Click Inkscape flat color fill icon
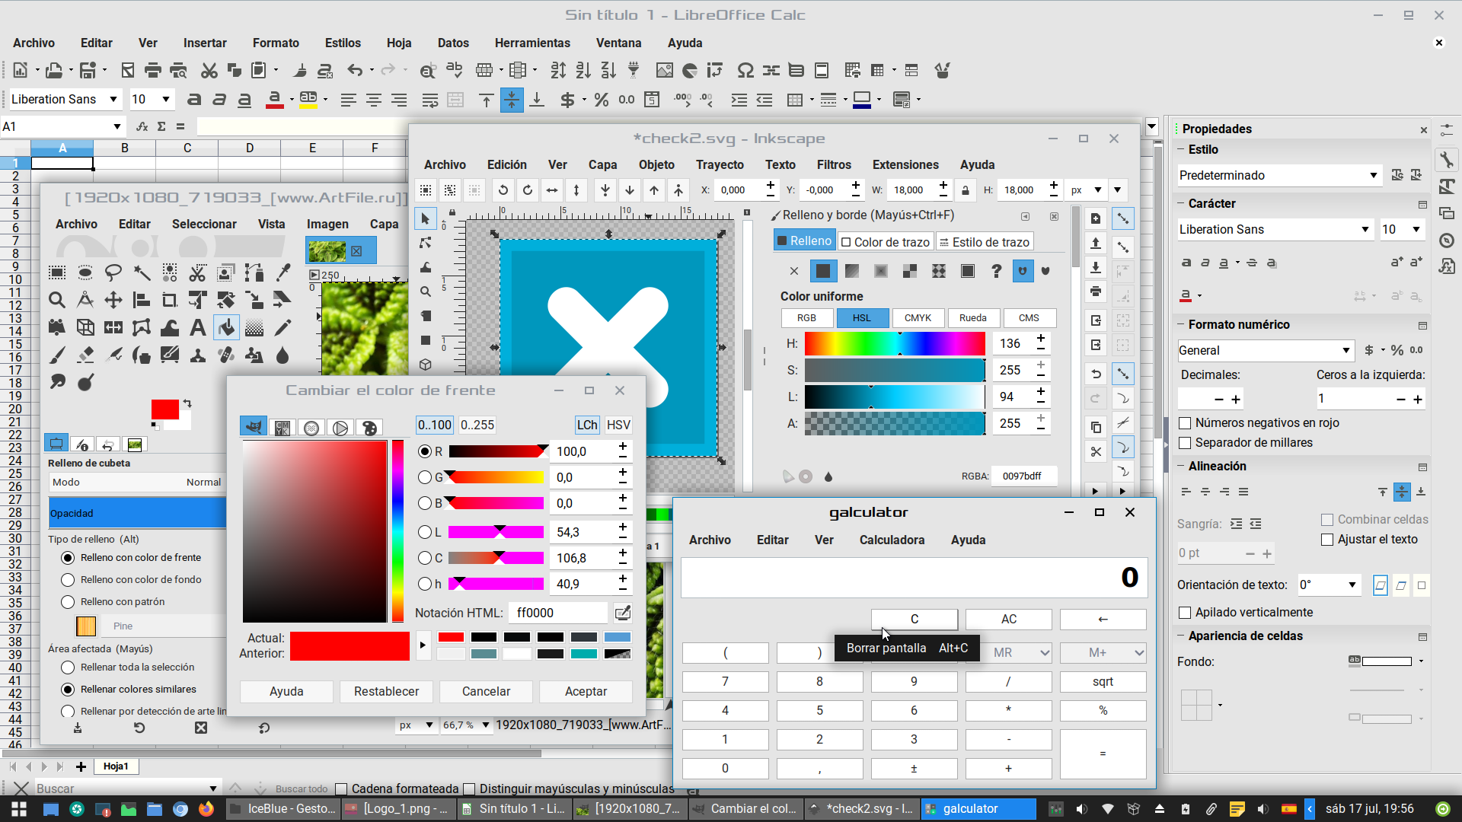This screenshot has width=1462, height=822. tap(823, 271)
